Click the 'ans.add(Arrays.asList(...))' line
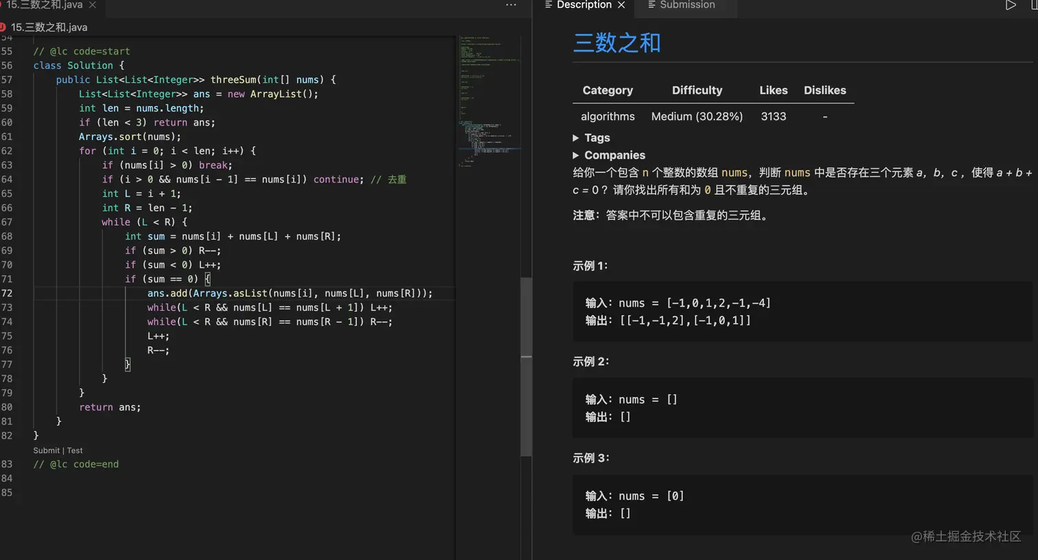Viewport: 1038px width, 560px height. (x=290, y=294)
